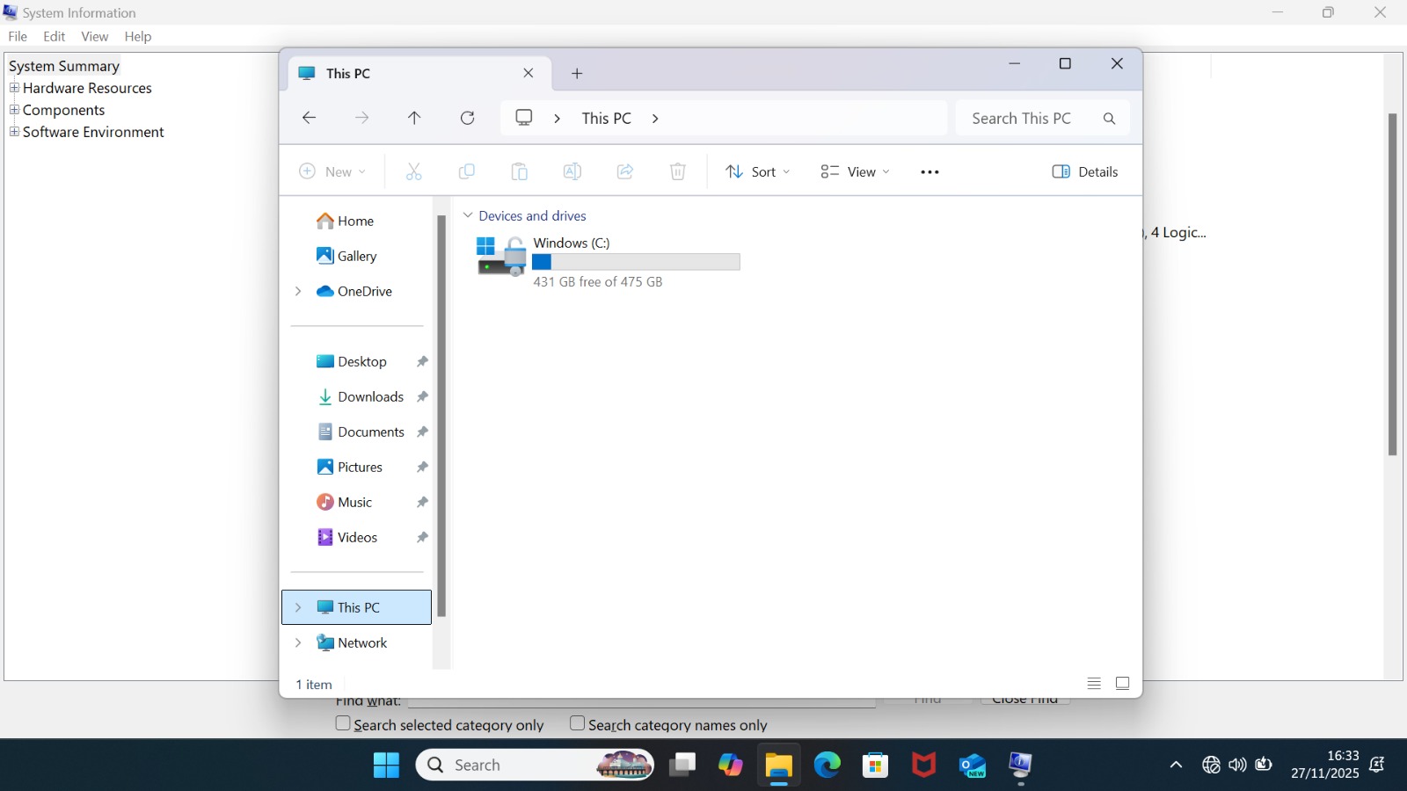Open the View menu in System Information
1407x791 pixels.
tap(95, 37)
